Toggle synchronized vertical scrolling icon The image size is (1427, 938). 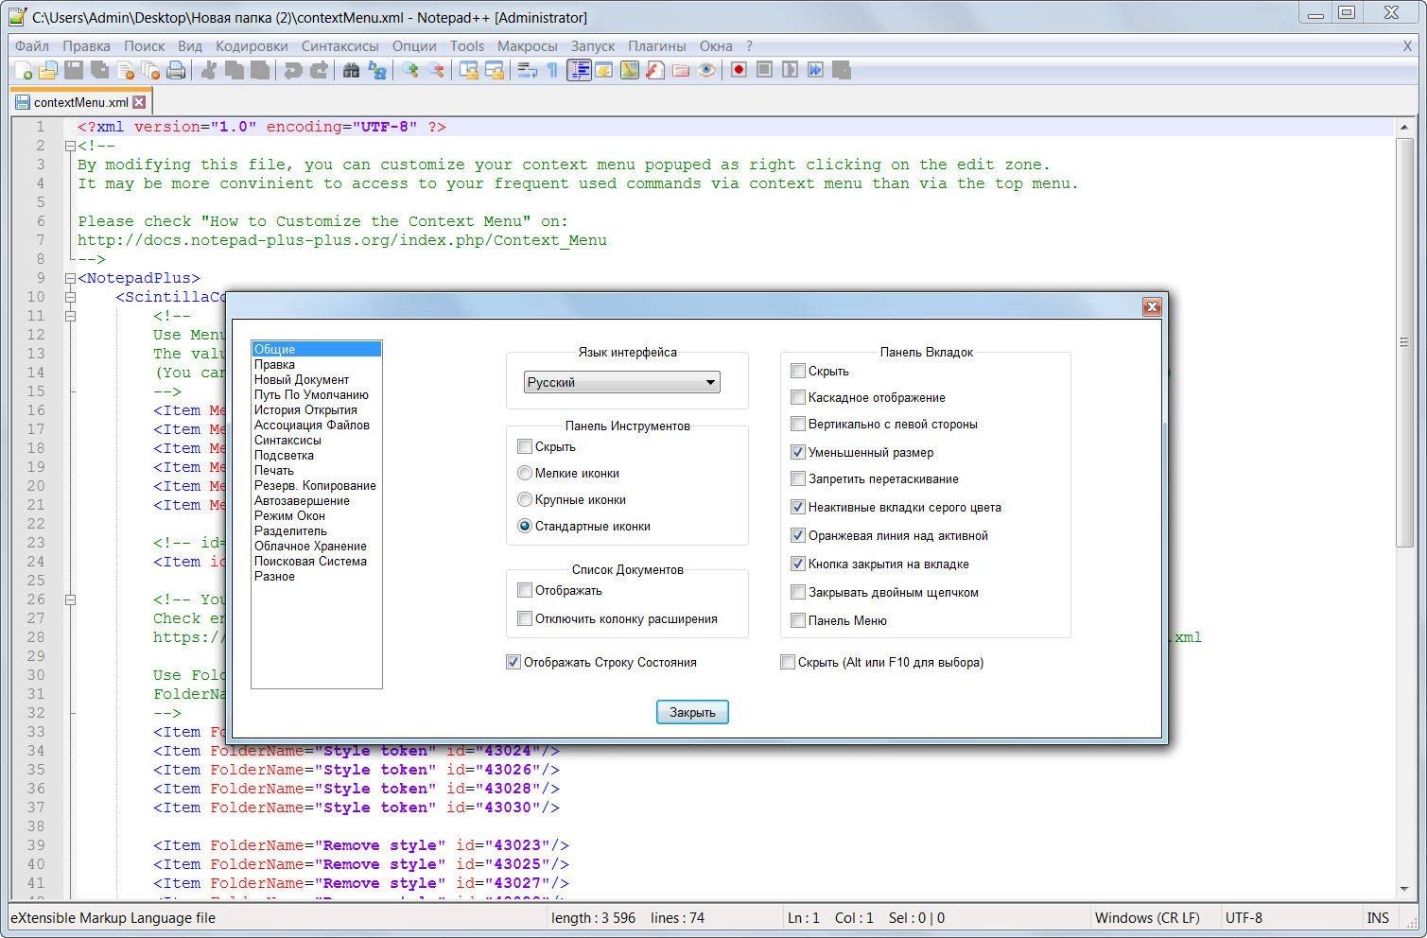(468, 70)
